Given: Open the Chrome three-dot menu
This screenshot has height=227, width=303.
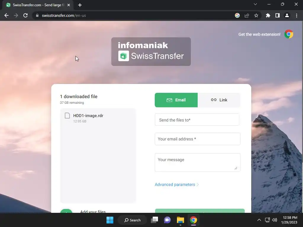Looking at the screenshot, I should [x=296, y=15].
